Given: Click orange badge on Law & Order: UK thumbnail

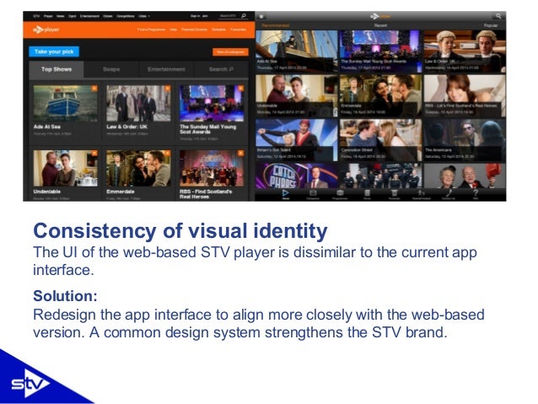Looking at the screenshot, I should click(168, 89).
